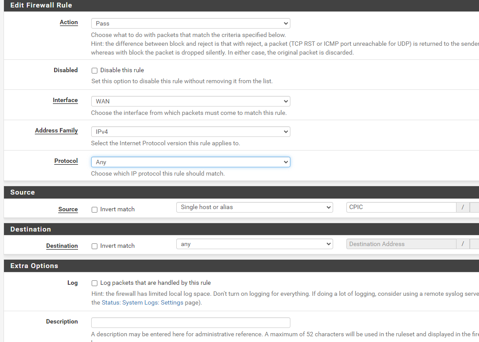Expand the Address Family IPv4 dropdown
The width and height of the screenshot is (479, 342).
[x=190, y=132]
